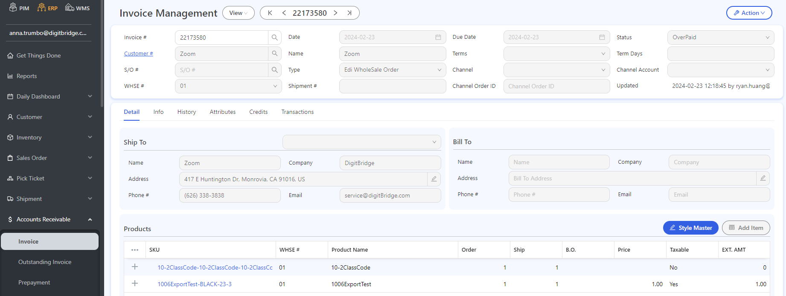Click the Bill To Email input field
The width and height of the screenshot is (786, 296).
[x=719, y=194]
